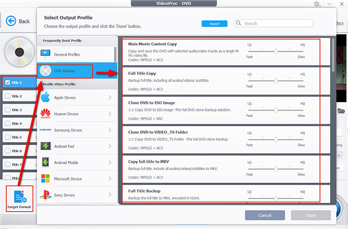Check the Title 5 checkbox
Screen dimensions: 348x229
pos(8,137)
